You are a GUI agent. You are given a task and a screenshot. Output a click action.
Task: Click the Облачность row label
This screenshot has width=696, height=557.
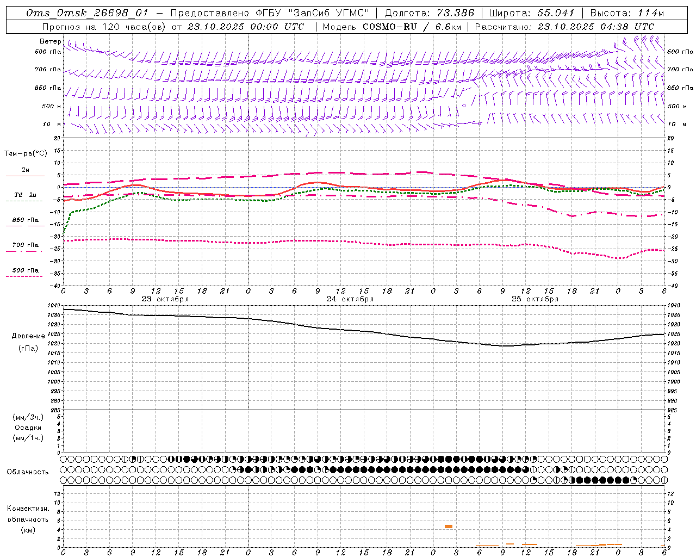28,472
